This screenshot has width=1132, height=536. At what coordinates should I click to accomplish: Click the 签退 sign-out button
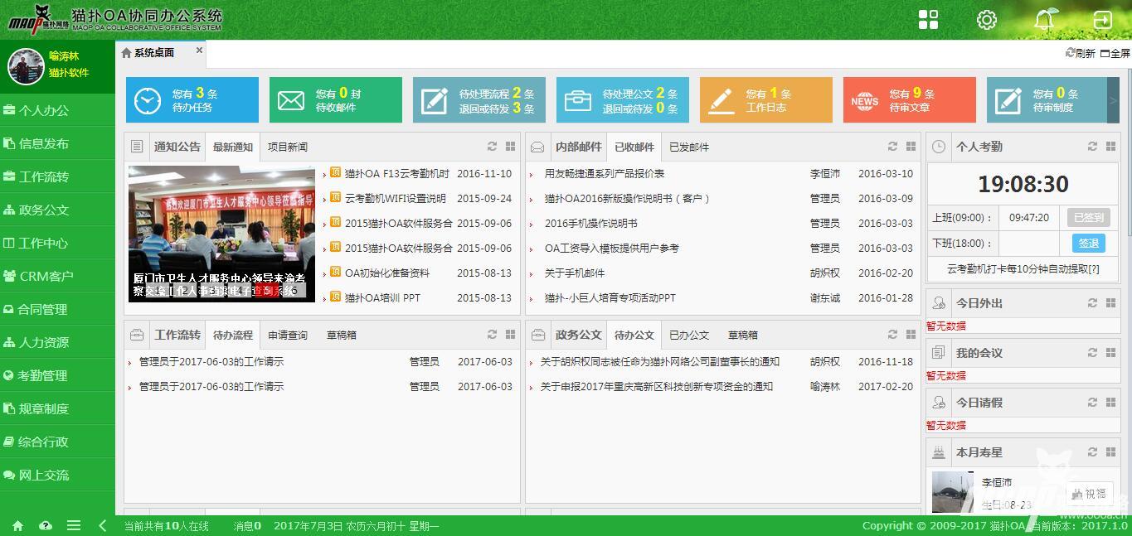1088,243
